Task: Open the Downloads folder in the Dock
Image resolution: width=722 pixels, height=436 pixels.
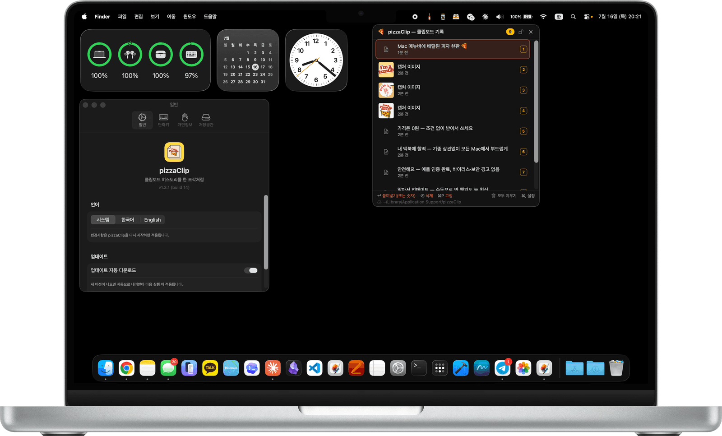Action: 595,368
